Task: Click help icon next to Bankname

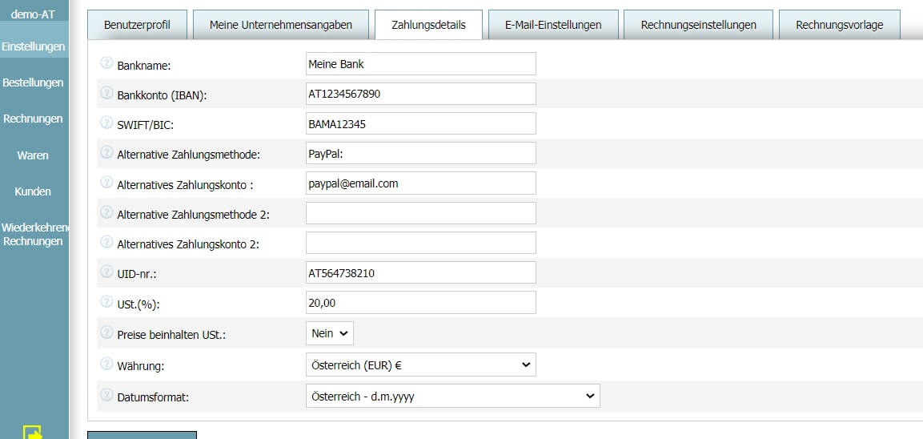Action: [x=106, y=62]
